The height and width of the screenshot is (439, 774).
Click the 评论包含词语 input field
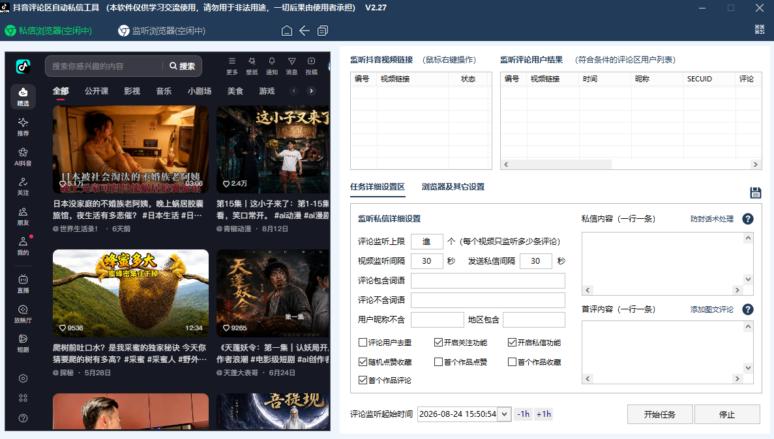click(488, 281)
